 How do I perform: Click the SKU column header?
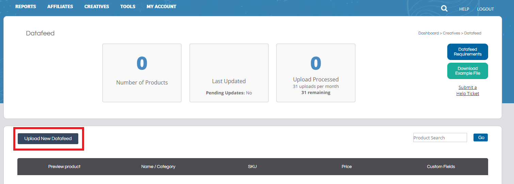click(x=252, y=167)
